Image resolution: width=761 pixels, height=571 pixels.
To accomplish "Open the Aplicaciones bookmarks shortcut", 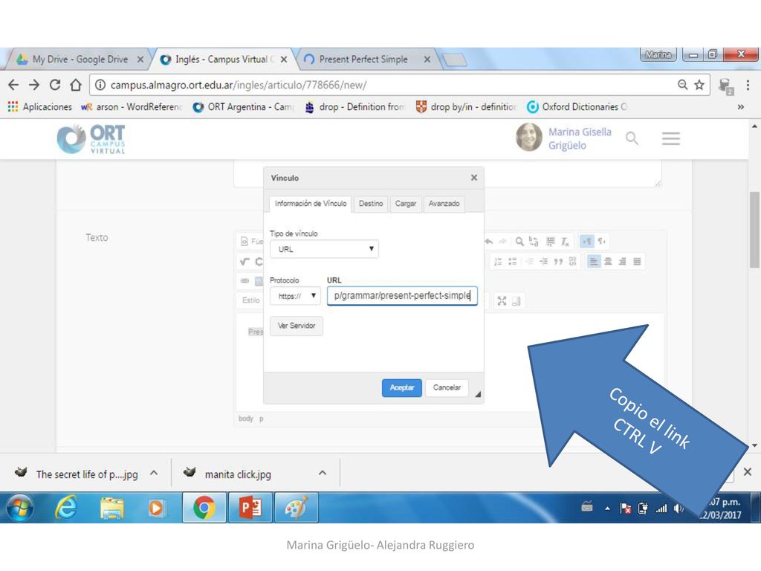I will [40, 107].
